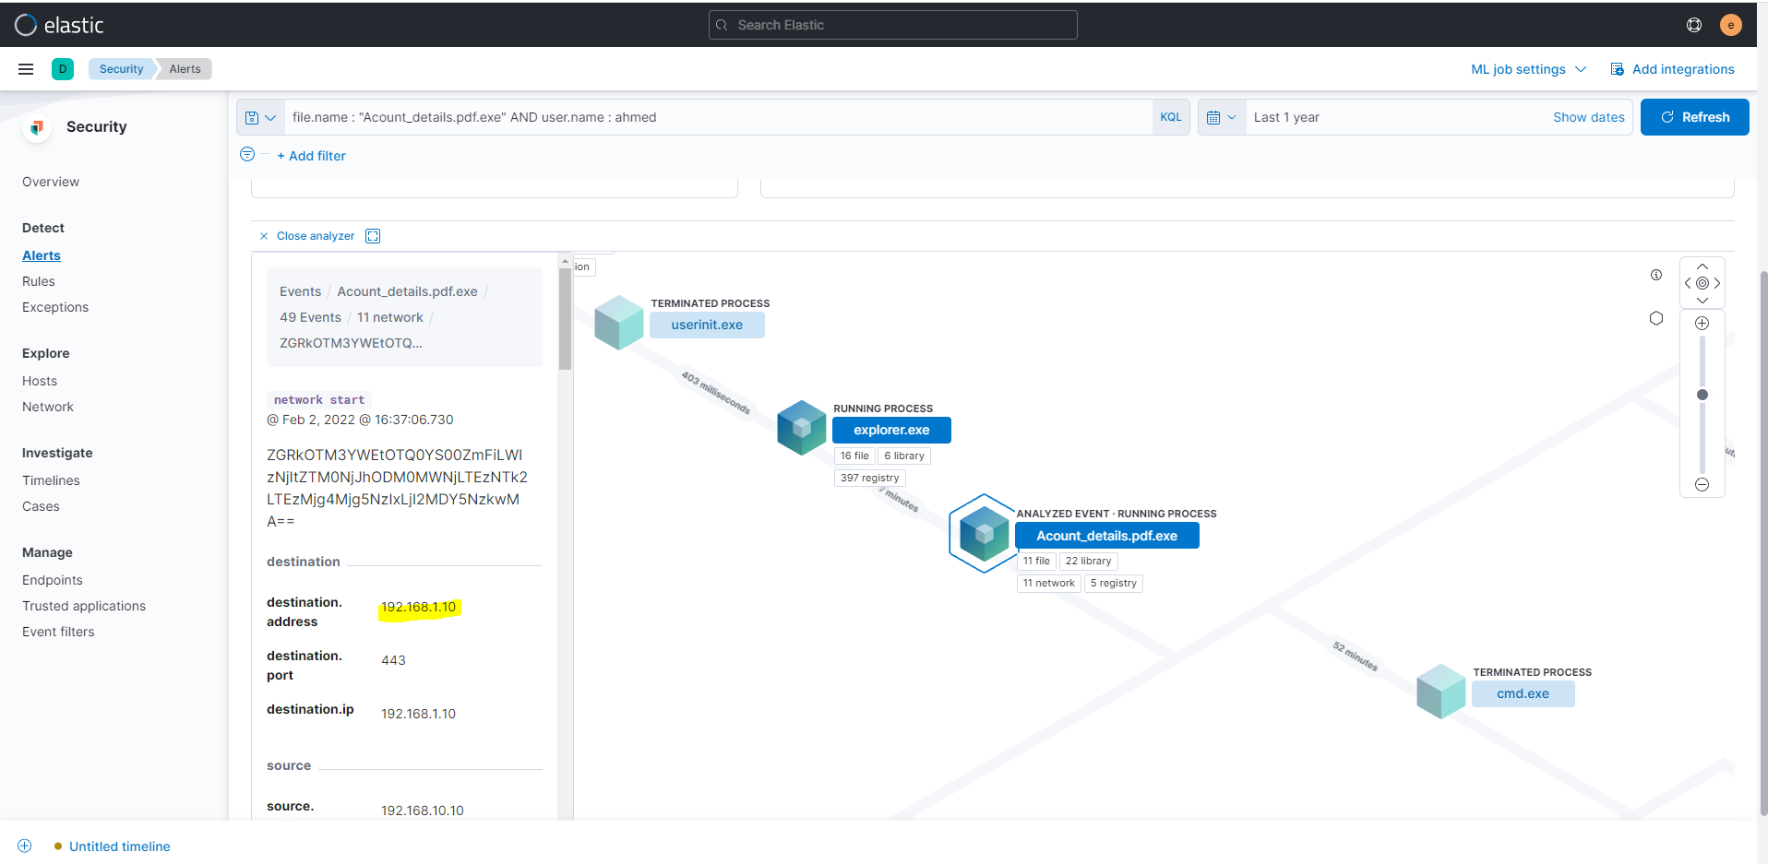Open Endpoints under Manage
This screenshot has height=864, width=1768.
point(53,580)
